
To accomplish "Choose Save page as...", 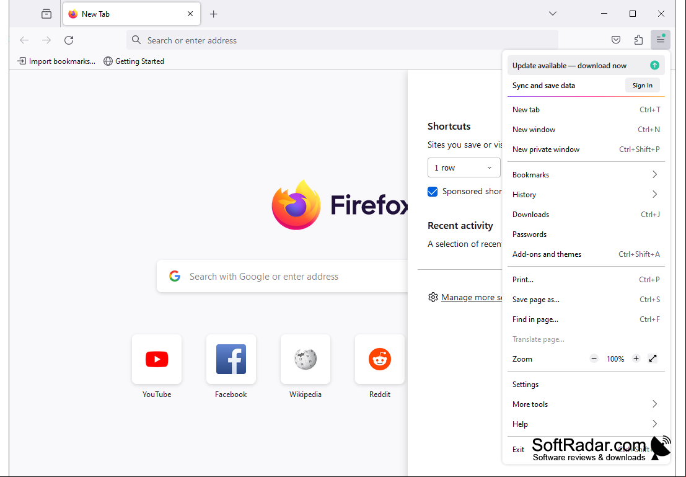I will click(x=586, y=300).
